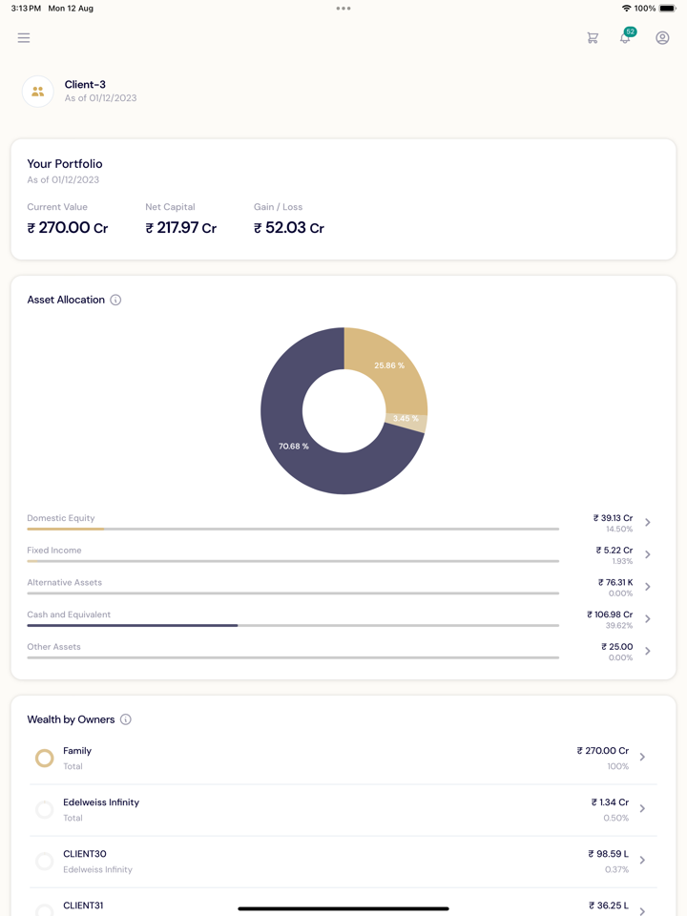Tap the Client-3 group avatar icon
The image size is (687, 916).
click(x=38, y=92)
